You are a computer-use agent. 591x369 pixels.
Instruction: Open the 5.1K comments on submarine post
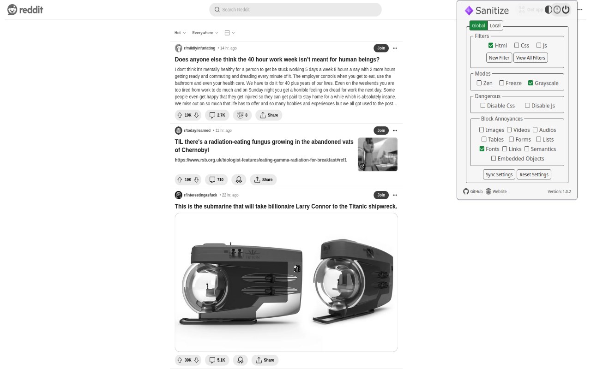(x=217, y=360)
